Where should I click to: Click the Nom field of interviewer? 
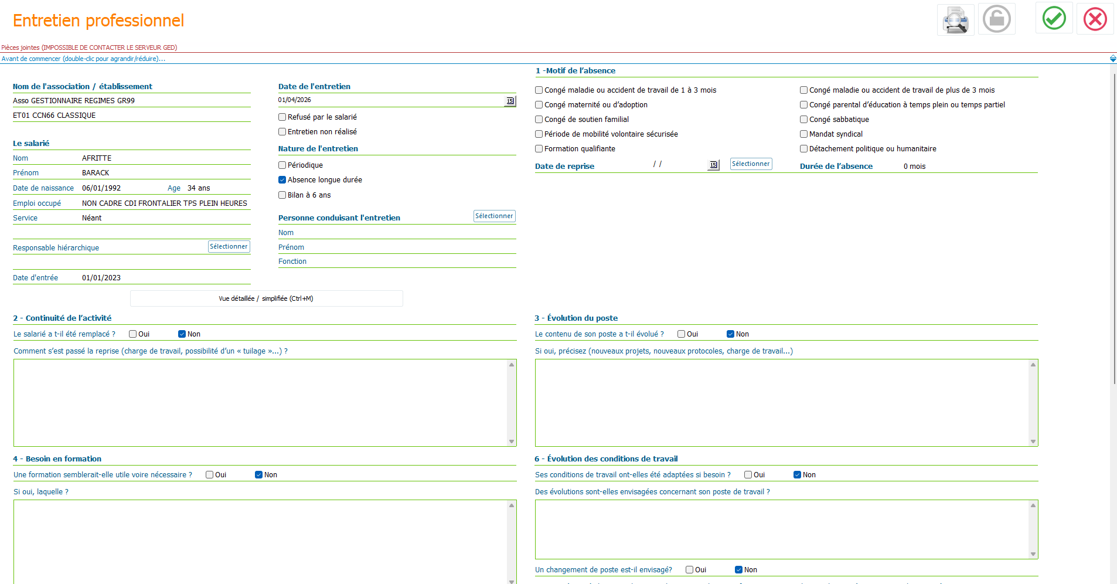[397, 233]
